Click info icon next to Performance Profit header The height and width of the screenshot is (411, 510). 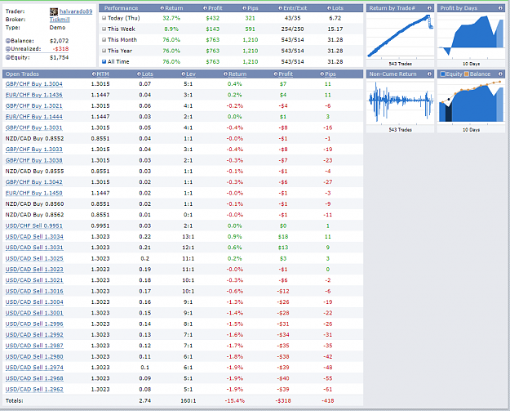205,8
